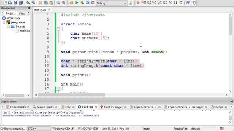This screenshot has height=131, width=234.
Task: Close the Logs & others panel
Action: pyautogui.click(x=231, y=102)
